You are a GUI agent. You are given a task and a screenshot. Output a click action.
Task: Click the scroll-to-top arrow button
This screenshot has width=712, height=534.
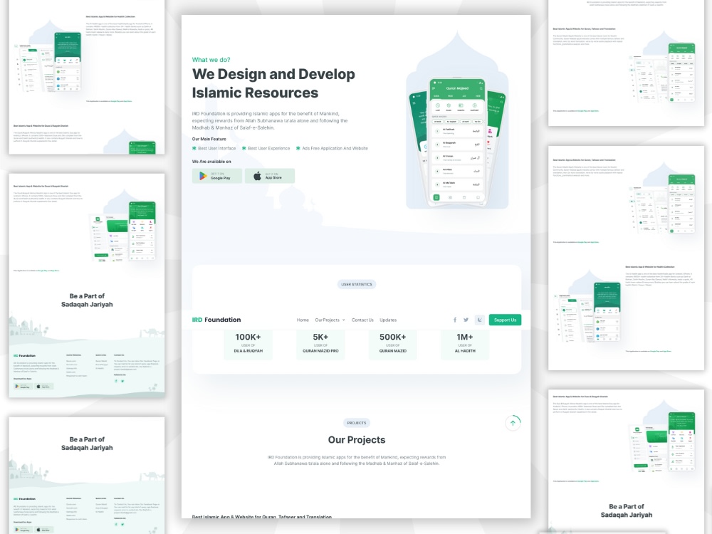(513, 423)
